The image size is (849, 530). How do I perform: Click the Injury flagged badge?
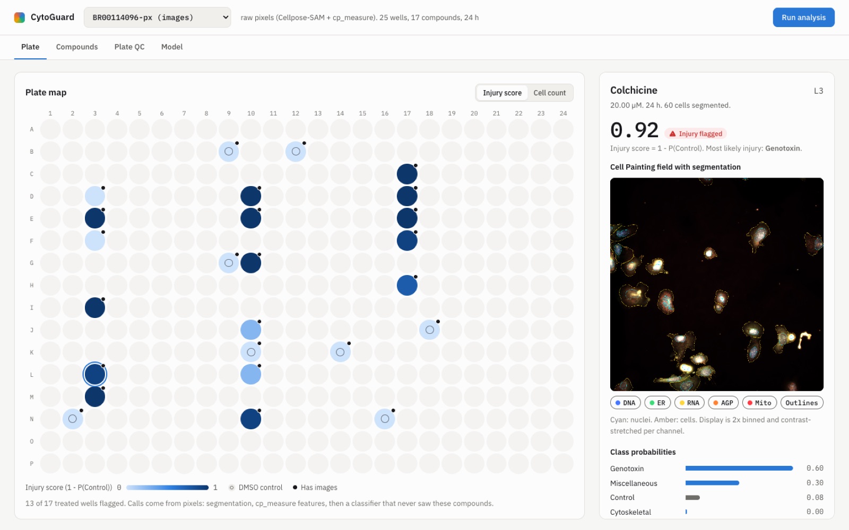[696, 134]
